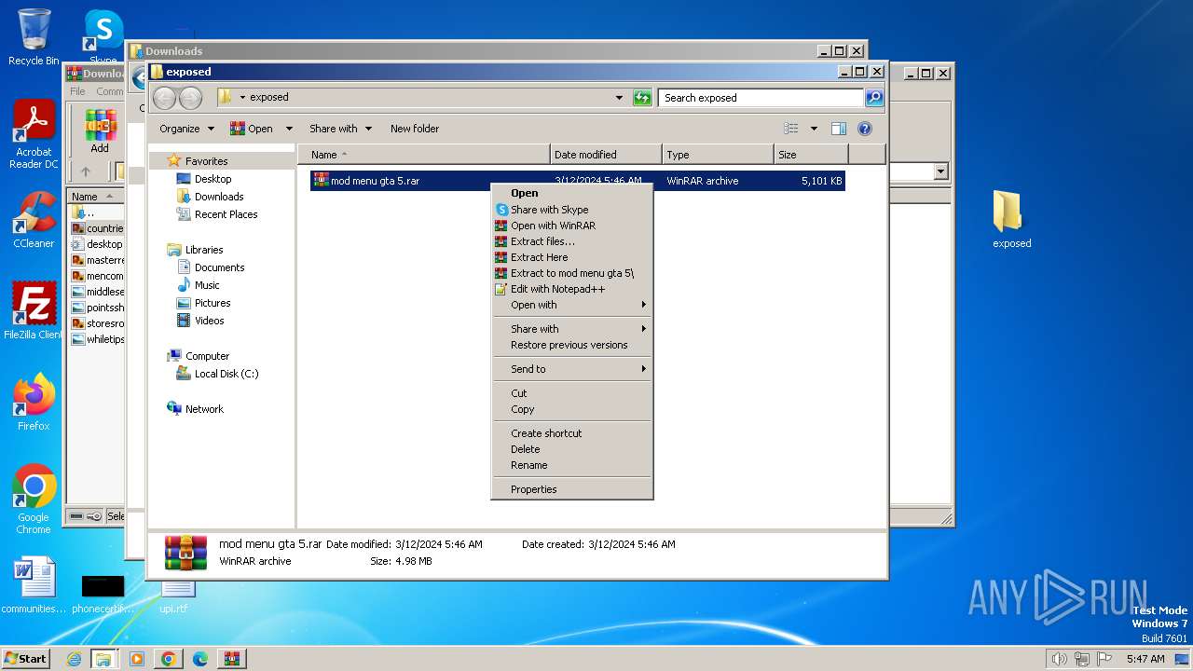Choose Rename in context menu
This screenshot has width=1193, height=671.
tap(572, 465)
